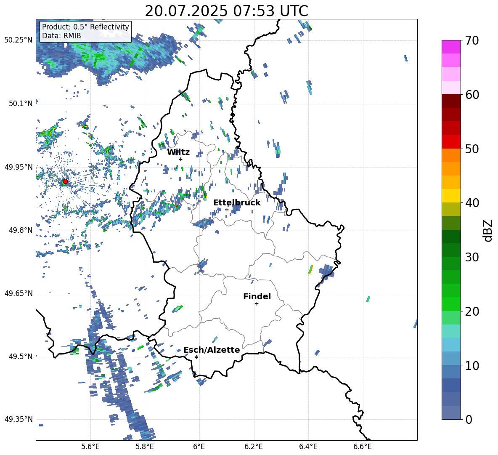The width and height of the screenshot is (498, 455).
Task: Click the 49.35°N latitude label
Action: [x=19, y=419]
